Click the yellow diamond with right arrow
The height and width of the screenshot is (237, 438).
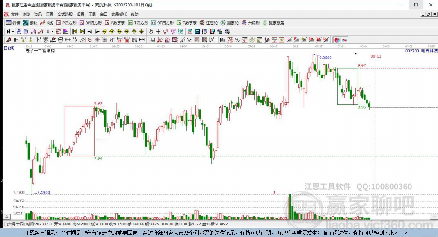click(112, 32)
